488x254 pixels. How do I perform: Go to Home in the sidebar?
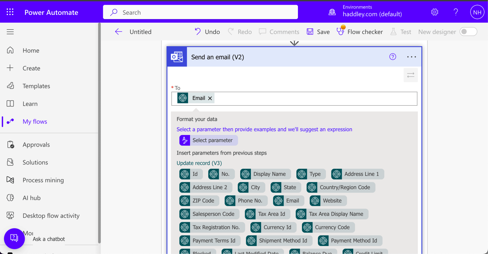click(31, 50)
